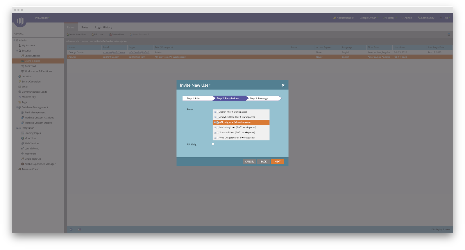Uncheck the API_only_role checkbox
Viewport: 465px width, 250px height.
point(218,123)
